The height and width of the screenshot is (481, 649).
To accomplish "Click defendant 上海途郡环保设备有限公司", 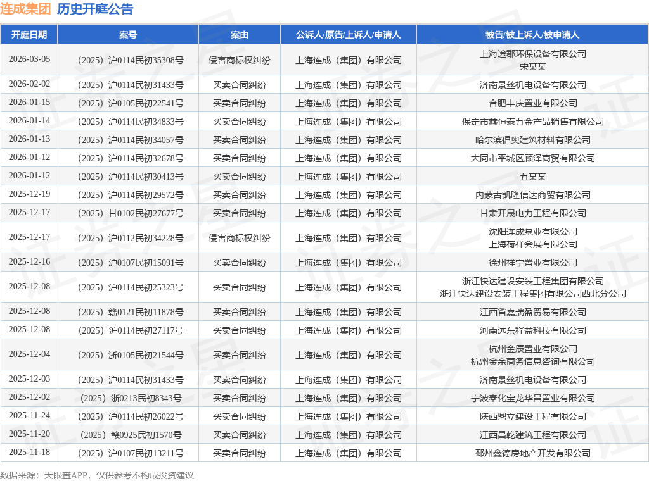I will click(532, 54).
